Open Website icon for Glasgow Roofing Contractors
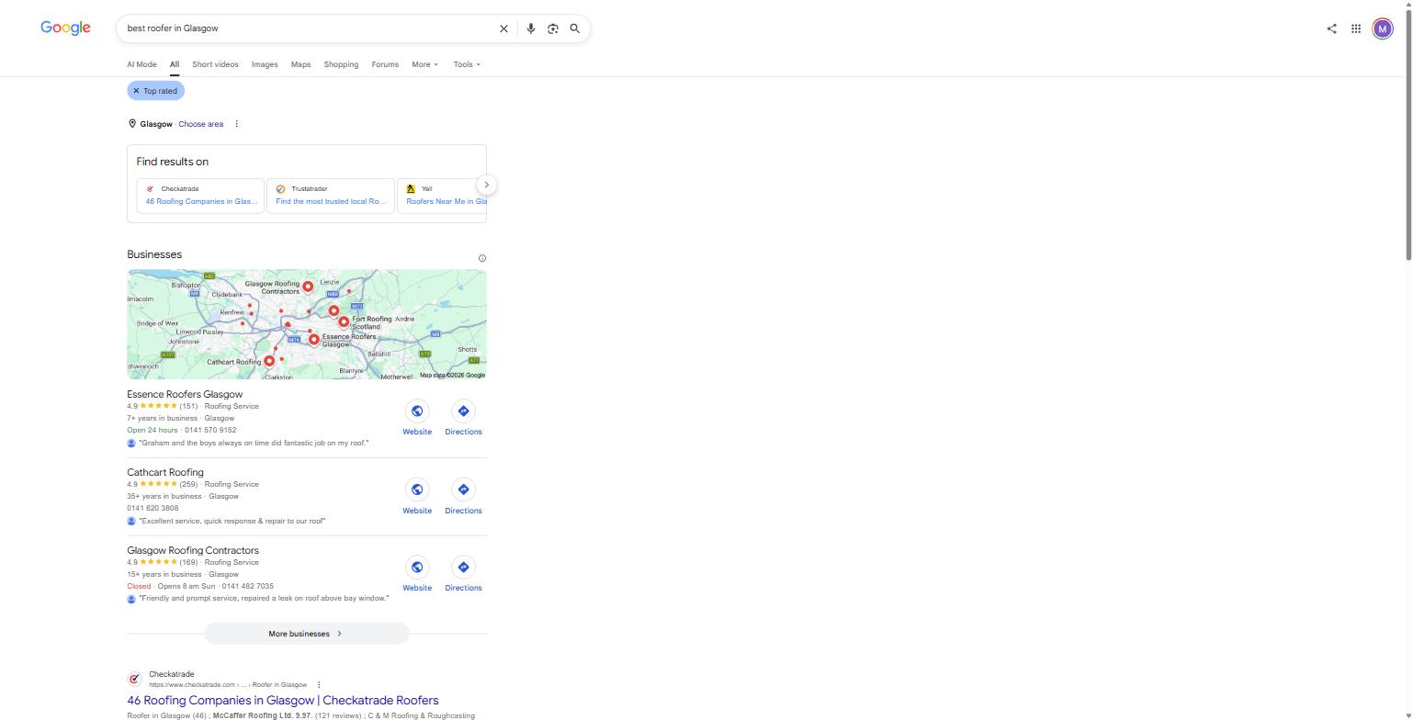This screenshot has height=720, width=1413. tap(417, 567)
